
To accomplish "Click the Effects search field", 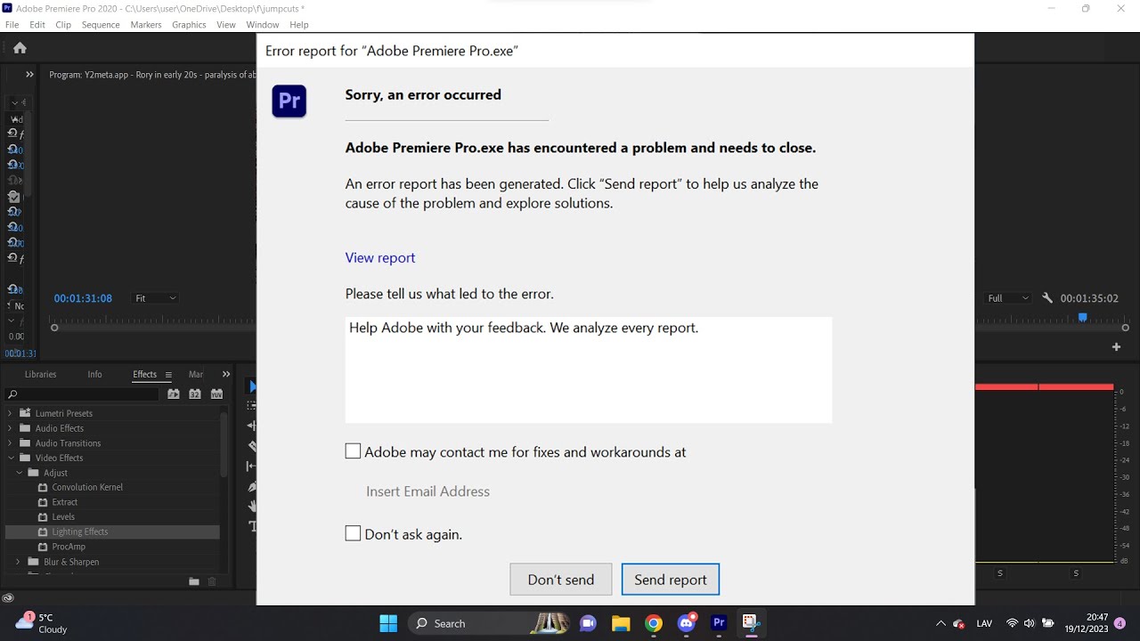I will 82,394.
